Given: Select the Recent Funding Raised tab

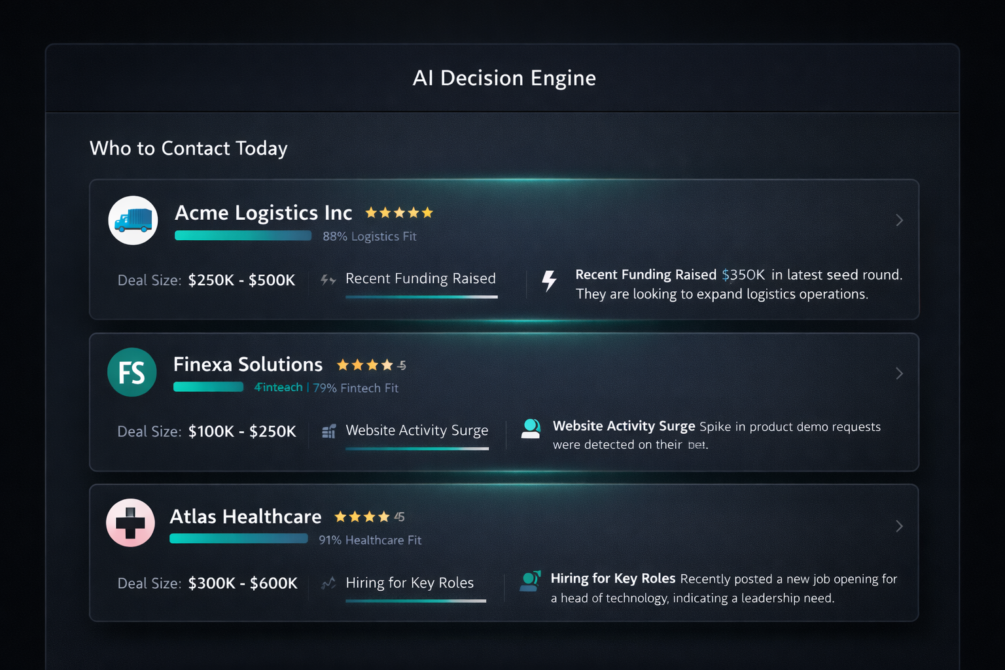Looking at the screenshot, I should coord(421,279).
